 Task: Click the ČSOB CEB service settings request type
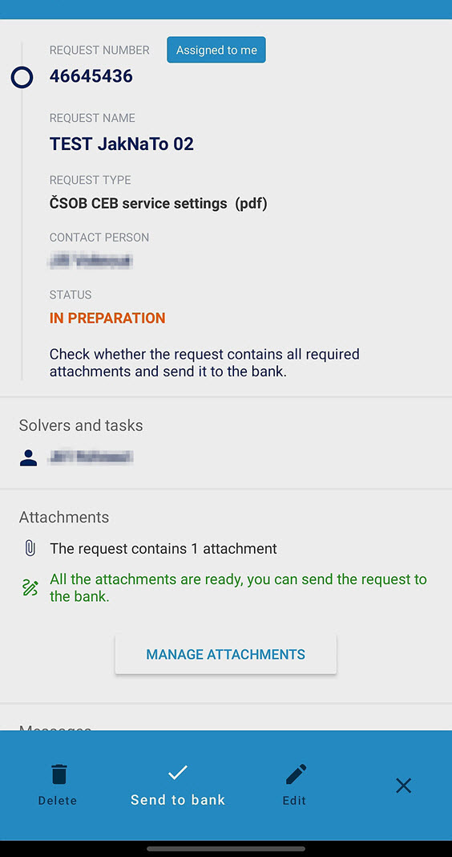(x=159, y=204)
